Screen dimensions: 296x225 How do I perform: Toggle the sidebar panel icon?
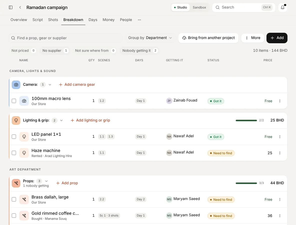[x=11, y=7]
